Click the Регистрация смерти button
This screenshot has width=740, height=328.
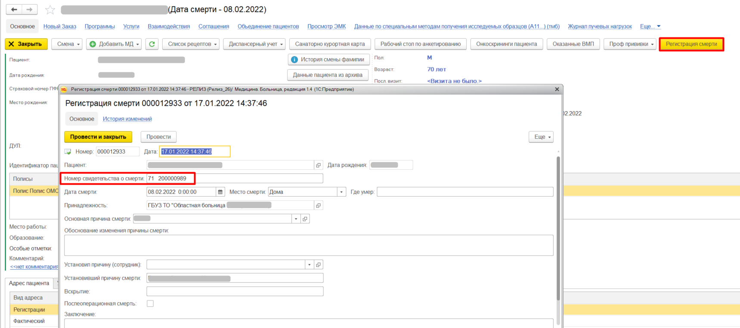coord(691,44)
